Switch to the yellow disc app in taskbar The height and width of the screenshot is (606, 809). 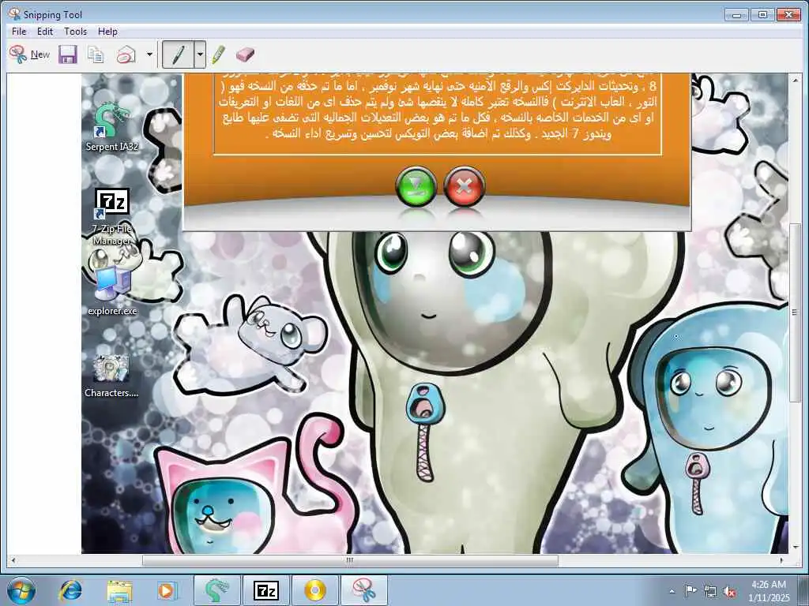tap(315, 590)
